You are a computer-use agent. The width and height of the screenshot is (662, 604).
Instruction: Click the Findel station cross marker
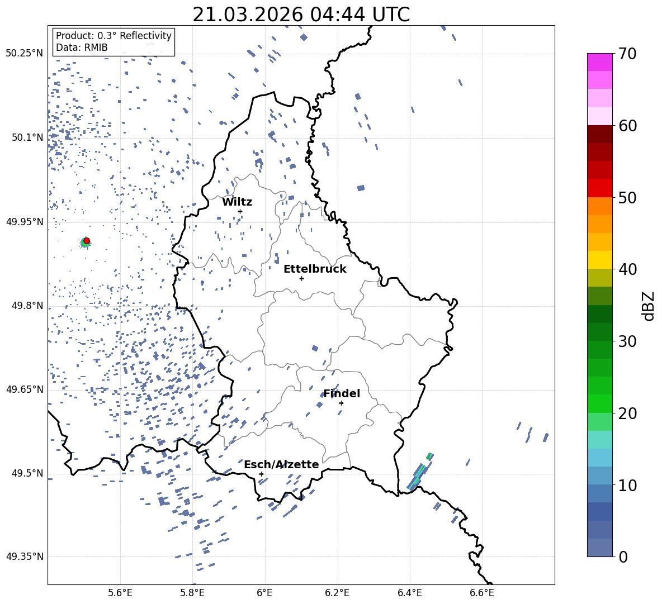pos(341,403)
